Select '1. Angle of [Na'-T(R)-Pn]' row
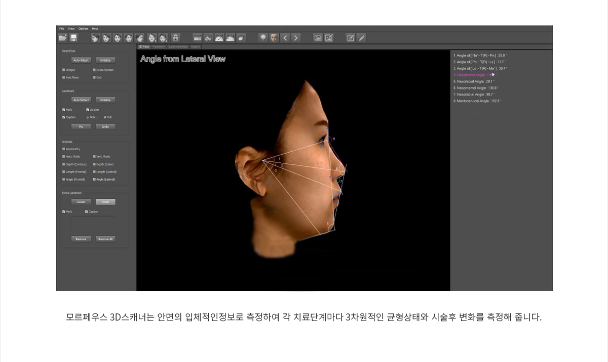This screenshot has height=362, width=608. pyautogui.click(x=479, y=55)
